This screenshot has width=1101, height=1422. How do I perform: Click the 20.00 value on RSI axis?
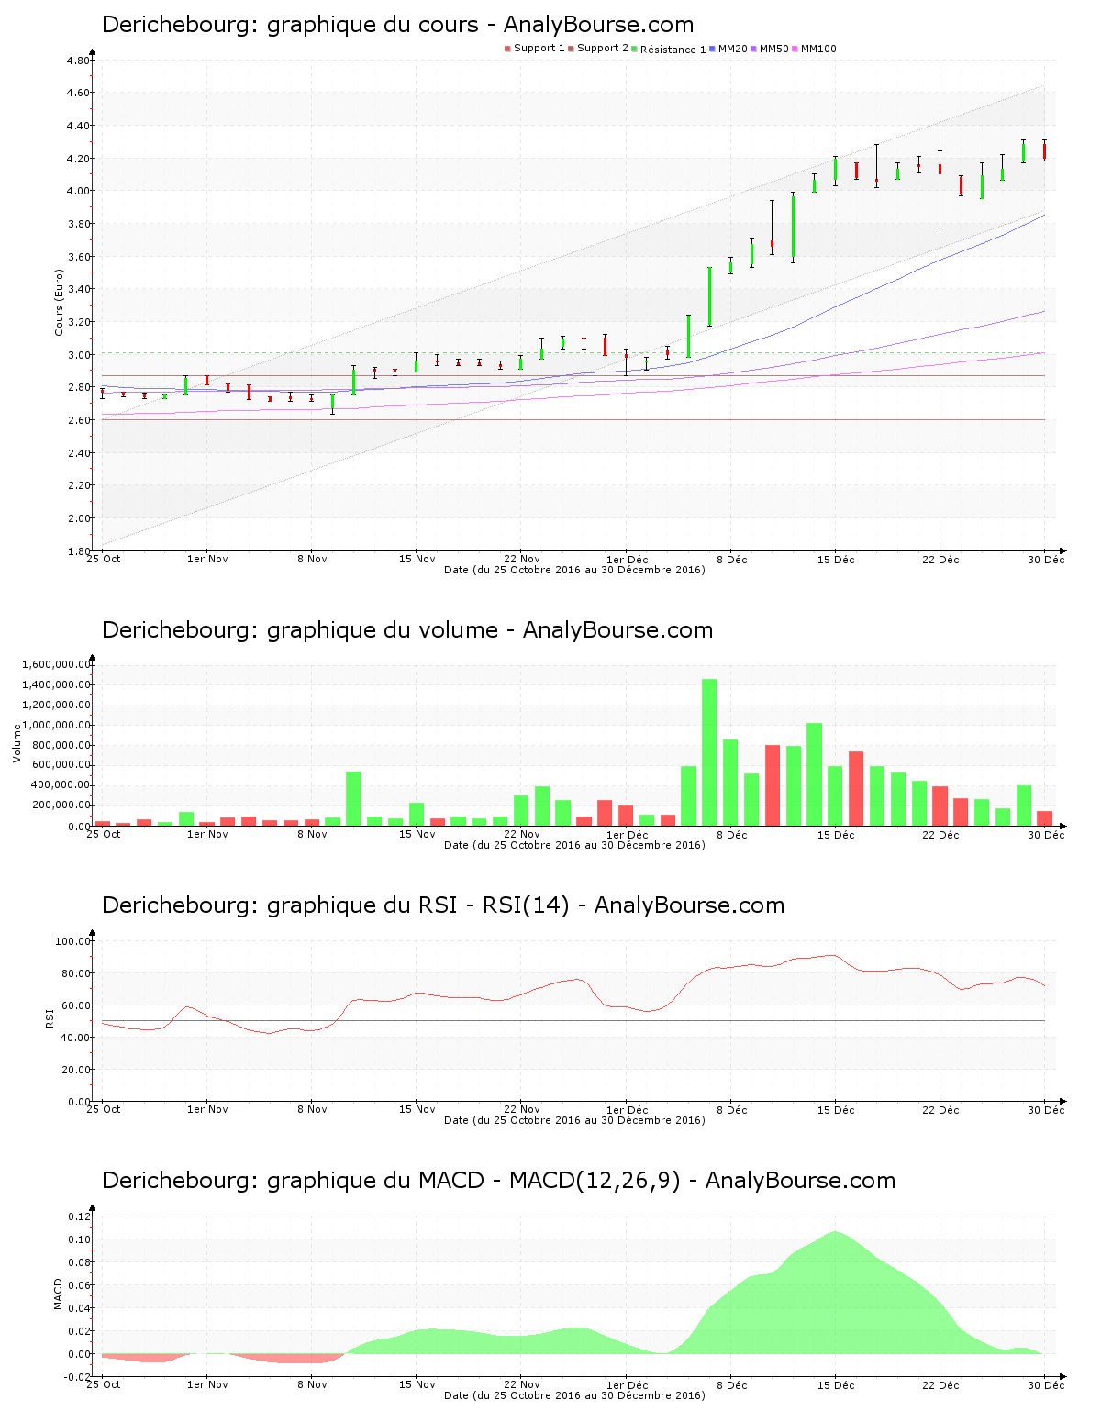tap(75, 1070)
